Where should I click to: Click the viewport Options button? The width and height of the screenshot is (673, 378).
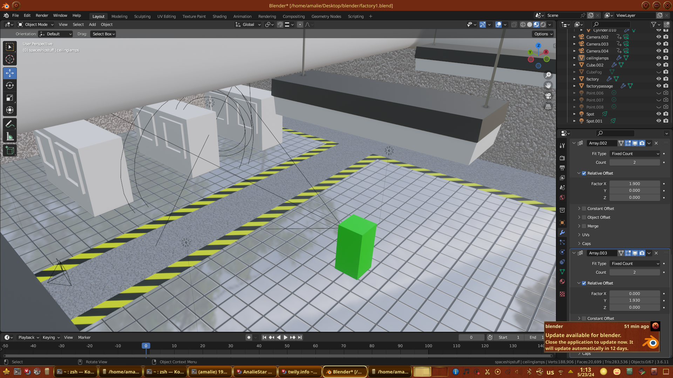click(543, 34)
